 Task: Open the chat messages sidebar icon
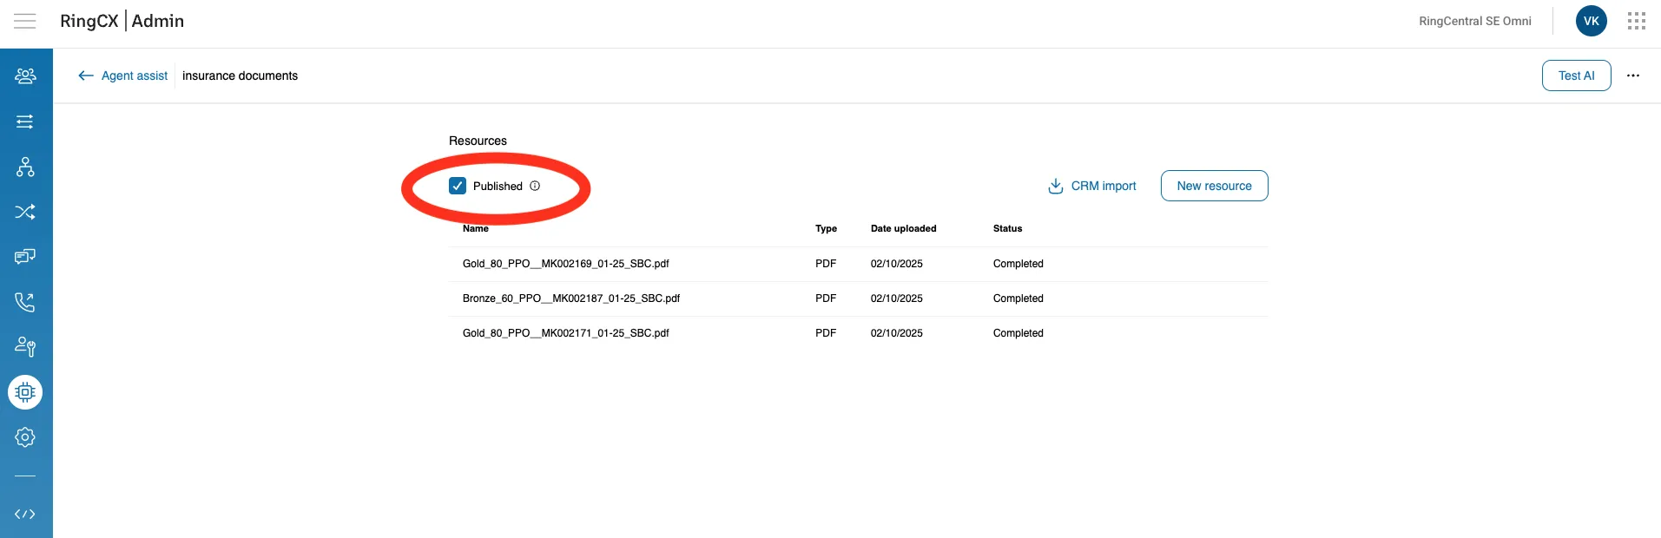(x=25, y=257)
